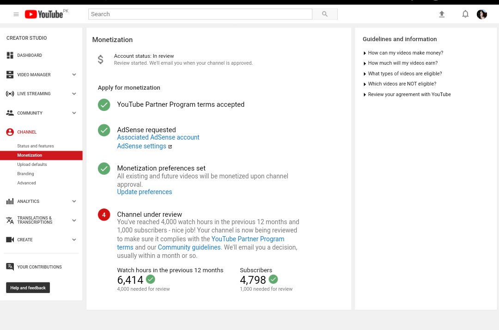The height and width of the screenshot is (330, 499).
Task: Open Status and features in Channel menu
Action: click(35, 146)
